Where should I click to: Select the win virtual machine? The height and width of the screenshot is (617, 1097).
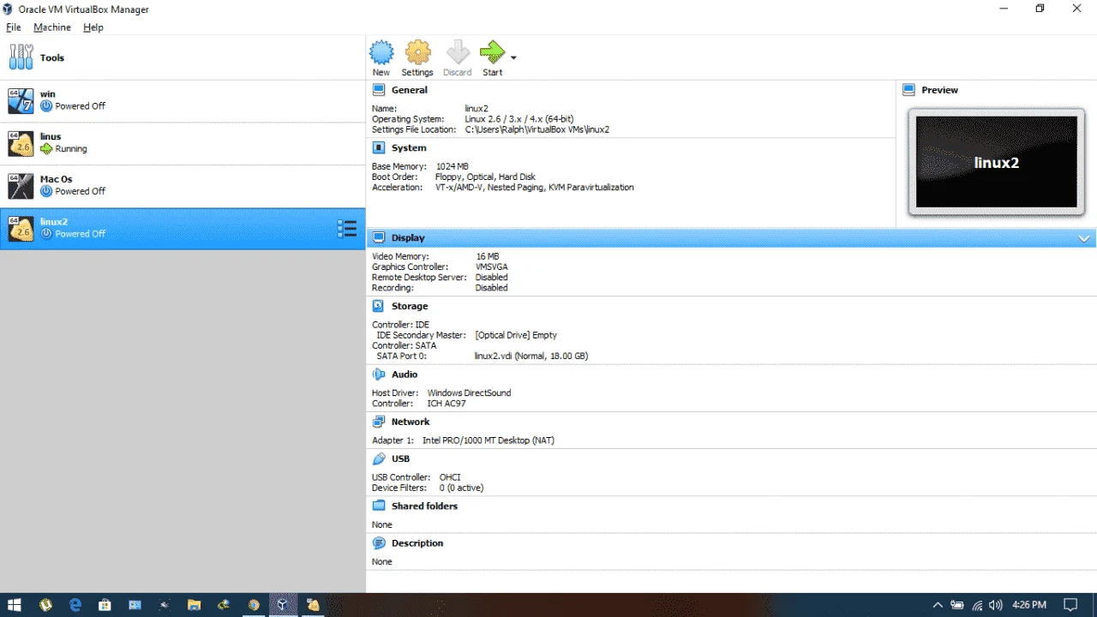tap(183, 101)
